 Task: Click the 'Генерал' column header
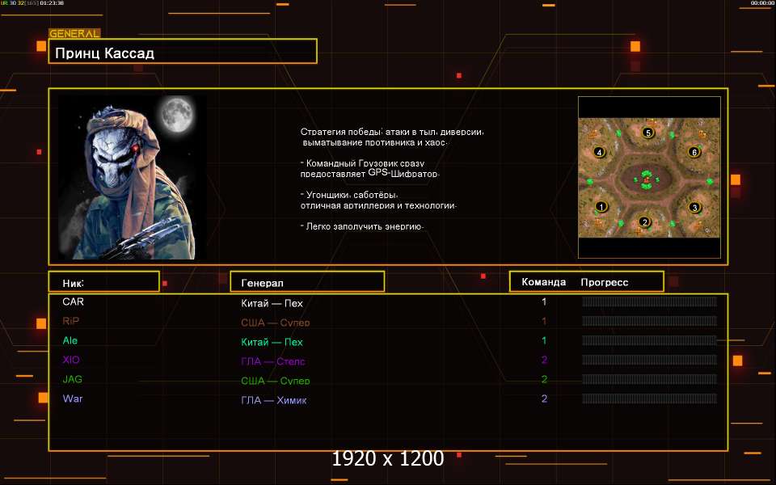click(x=307, y=281)
